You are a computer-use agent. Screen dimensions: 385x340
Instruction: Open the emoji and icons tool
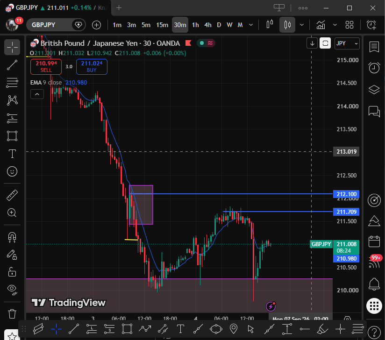pyautogui.click(x=12, y=171)
